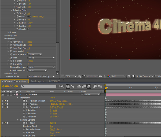Click Show Snapshot person icon
The width and height of the screenshot is (161, 137).
(x=105, y=76)
